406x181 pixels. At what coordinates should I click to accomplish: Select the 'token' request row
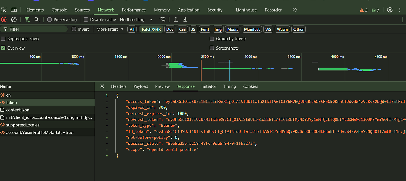47,102
